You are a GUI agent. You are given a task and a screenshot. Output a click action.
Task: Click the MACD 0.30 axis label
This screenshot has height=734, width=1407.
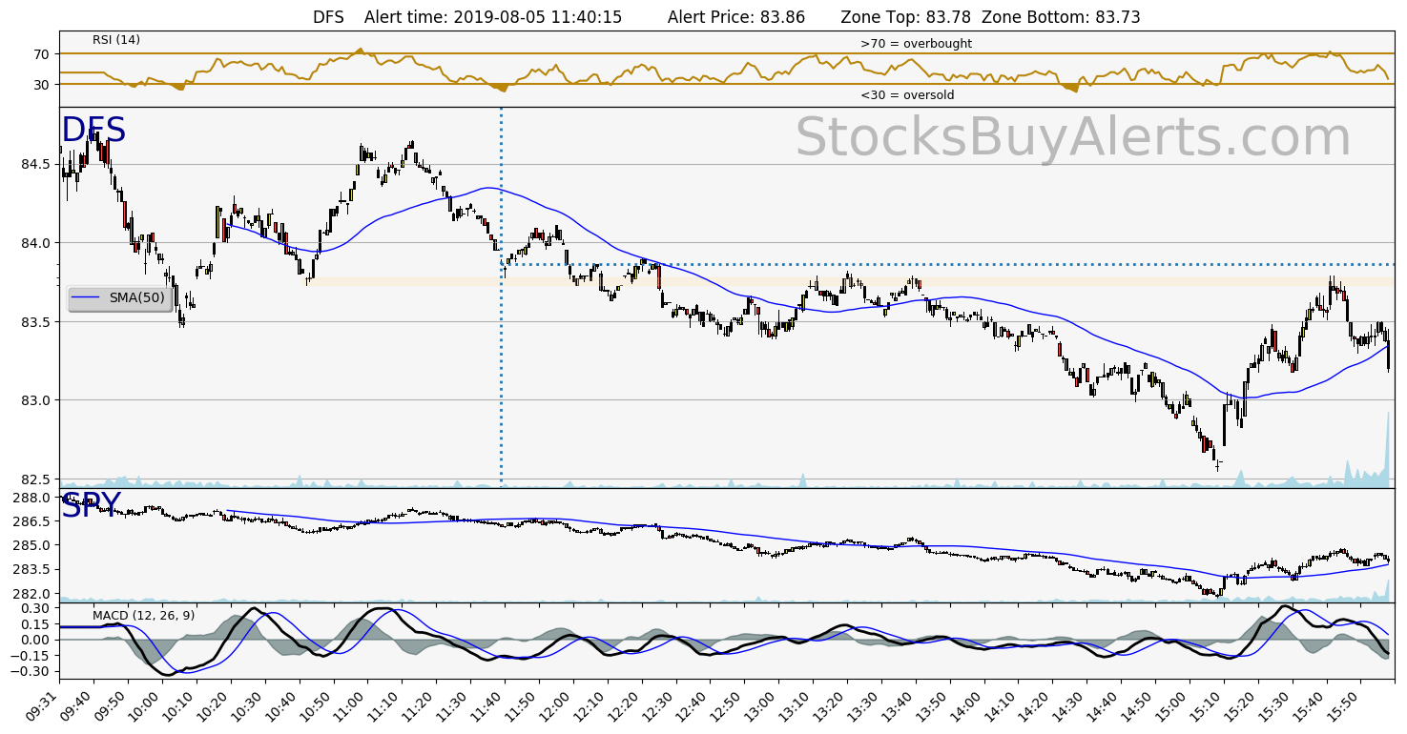[x=36, y=608]
